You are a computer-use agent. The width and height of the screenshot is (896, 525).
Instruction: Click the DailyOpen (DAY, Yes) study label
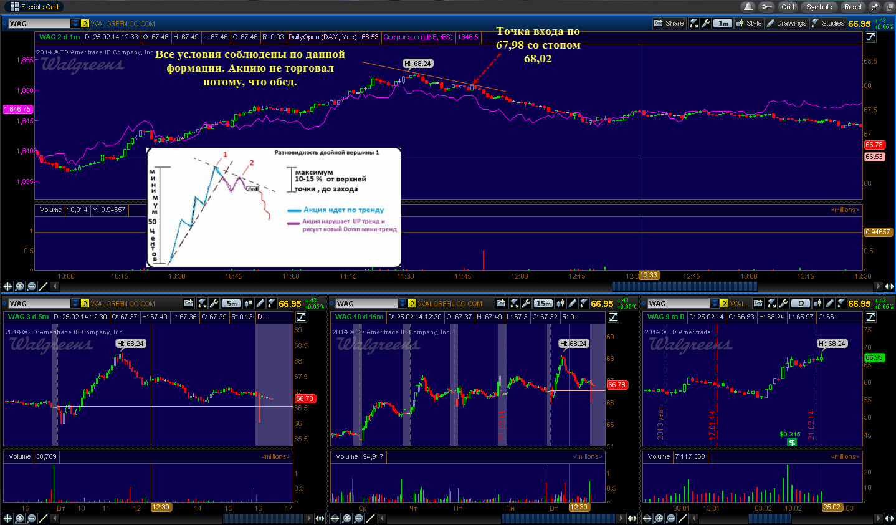[x=323, y=37]
